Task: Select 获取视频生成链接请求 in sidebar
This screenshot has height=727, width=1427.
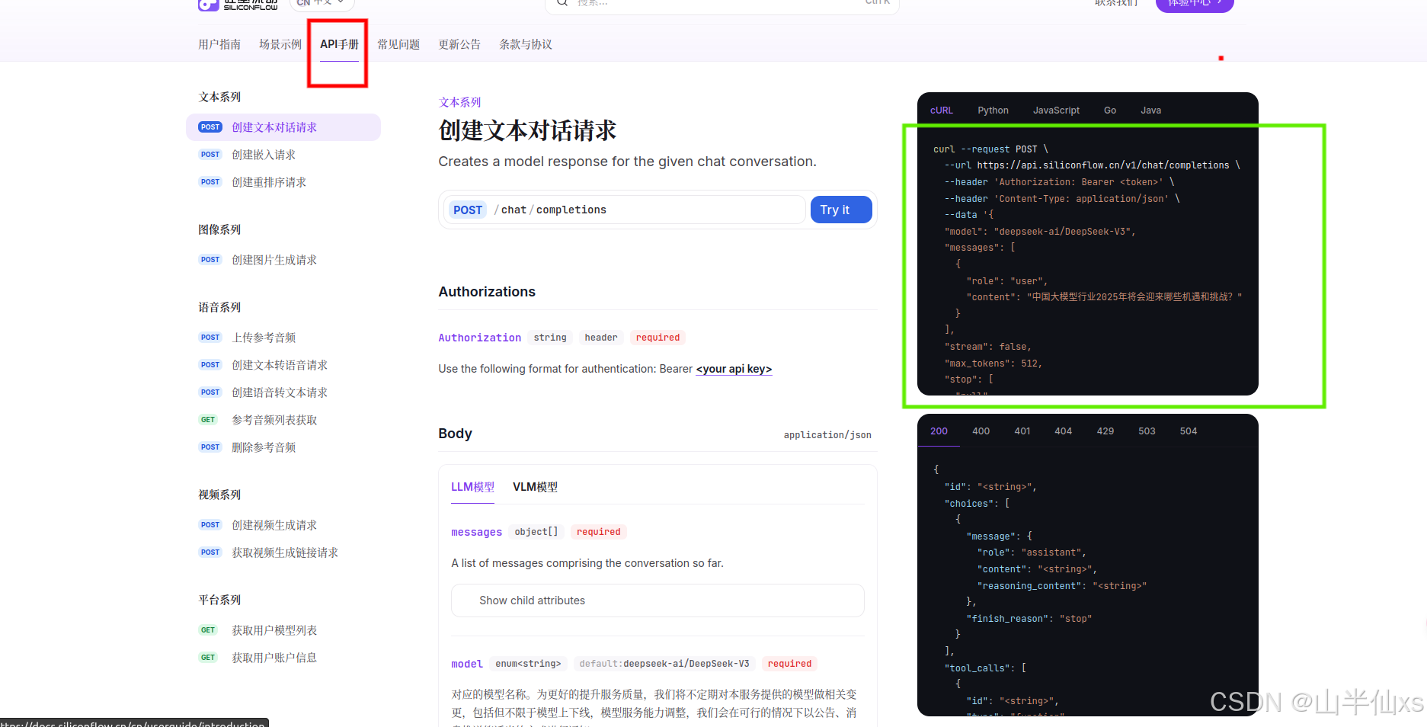Action: [x=283, y=552]
